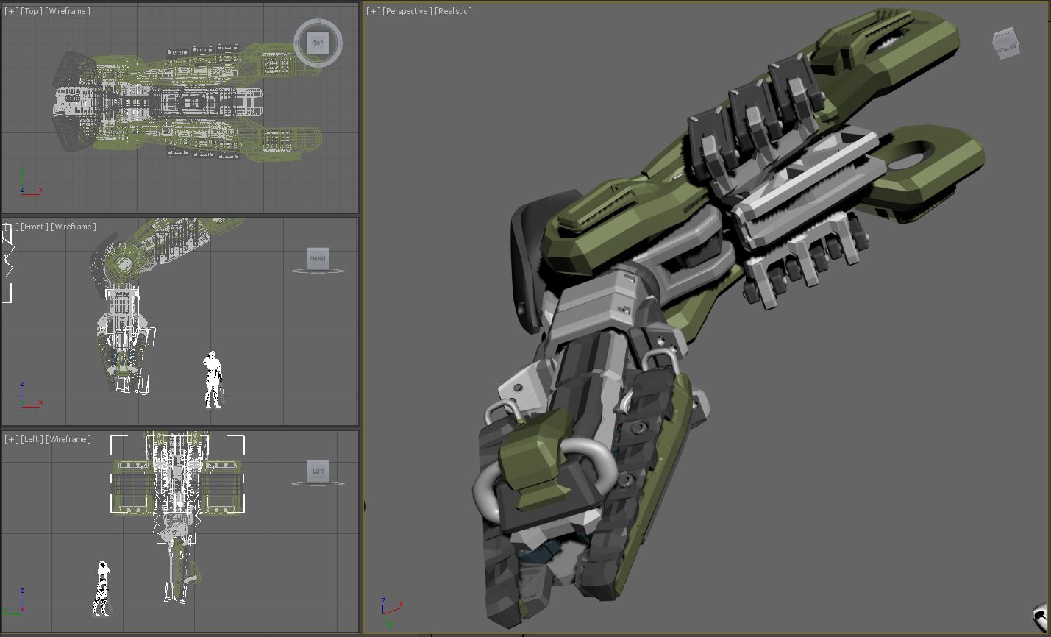This screenshot has height=637, width=1051.
Task: Open the [Top] view label menu
Action: click(x=32, y=11)
